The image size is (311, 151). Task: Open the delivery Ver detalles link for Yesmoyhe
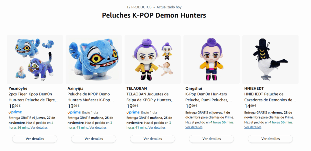point(39,127)
